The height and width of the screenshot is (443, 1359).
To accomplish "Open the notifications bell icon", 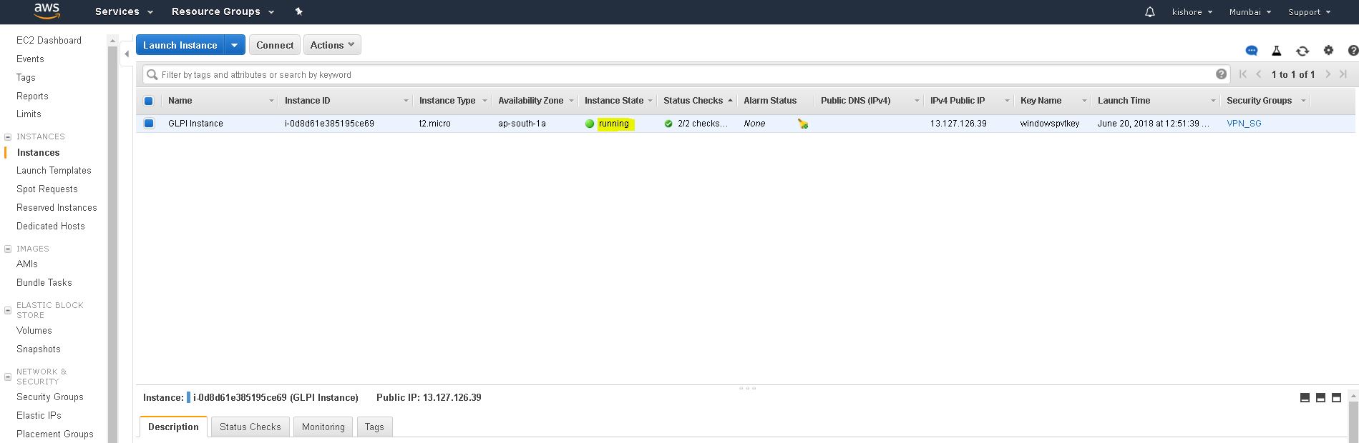I will click(x=1149, y=12).
